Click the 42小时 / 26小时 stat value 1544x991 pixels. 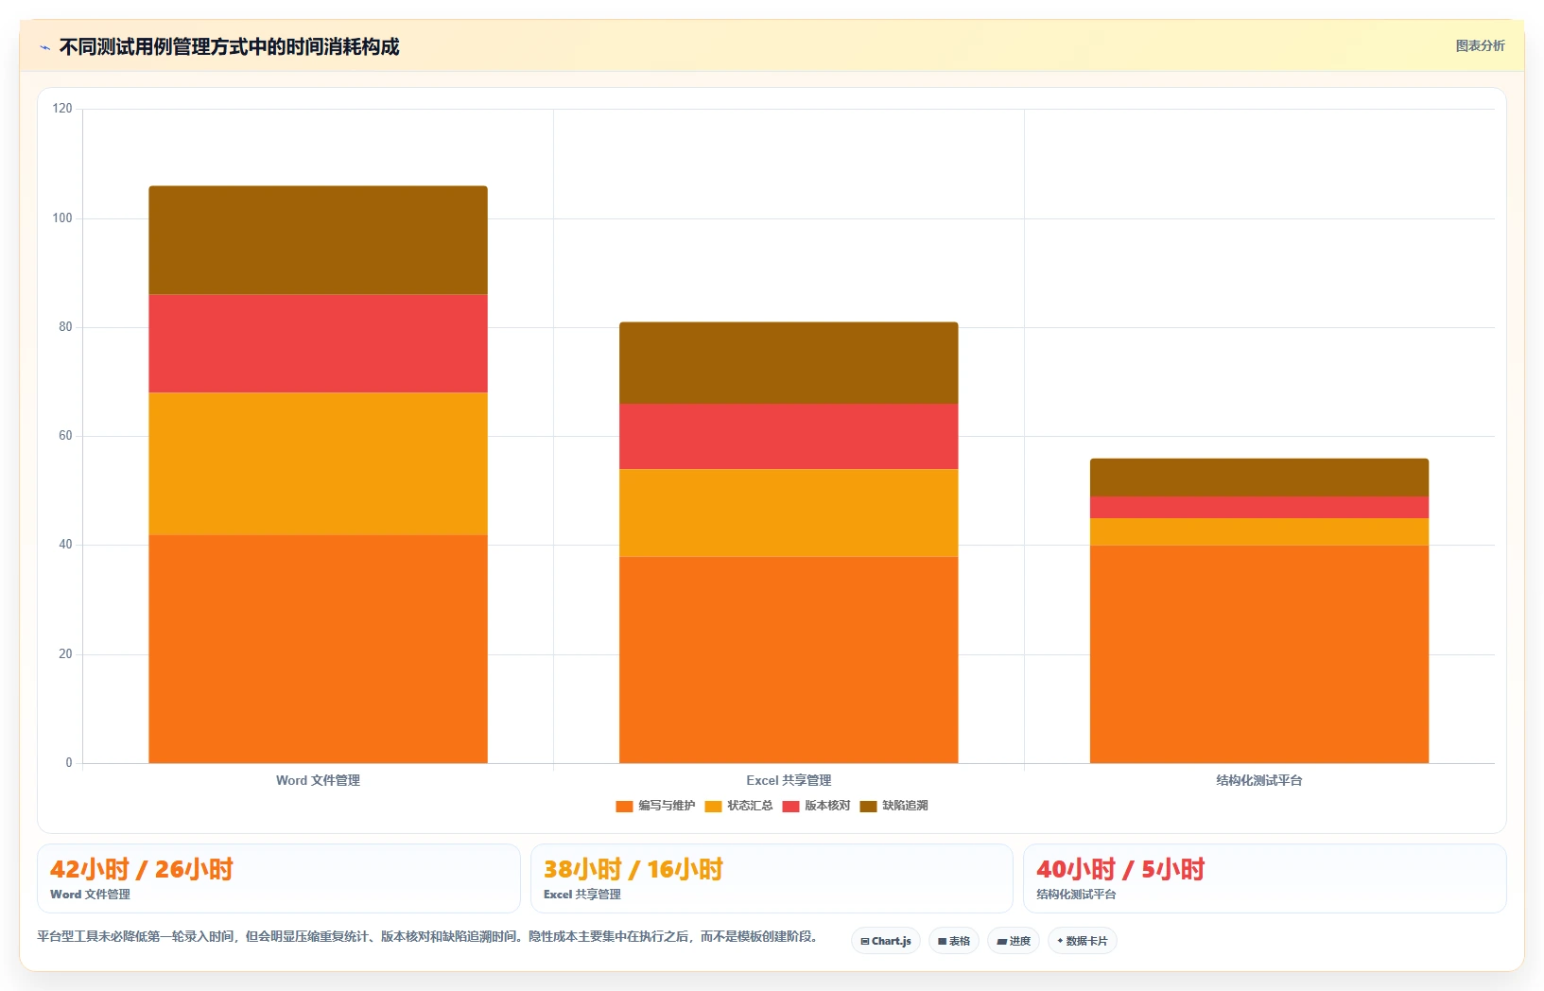point(142,870)
